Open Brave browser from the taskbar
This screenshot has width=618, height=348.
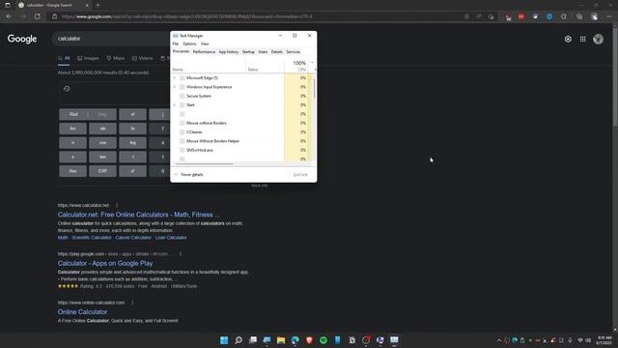(x=309, y=340)
